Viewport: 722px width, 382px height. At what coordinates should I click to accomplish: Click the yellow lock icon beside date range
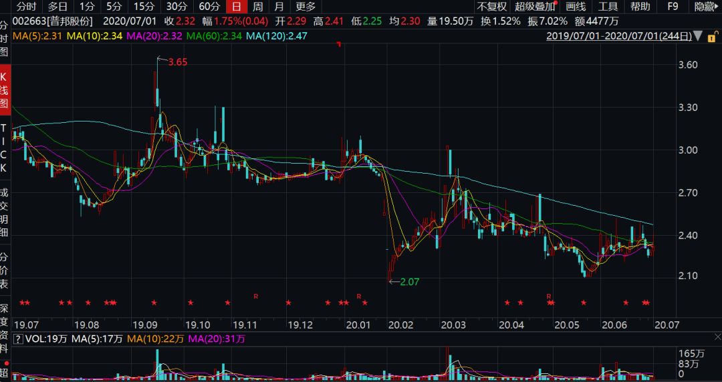711,36
